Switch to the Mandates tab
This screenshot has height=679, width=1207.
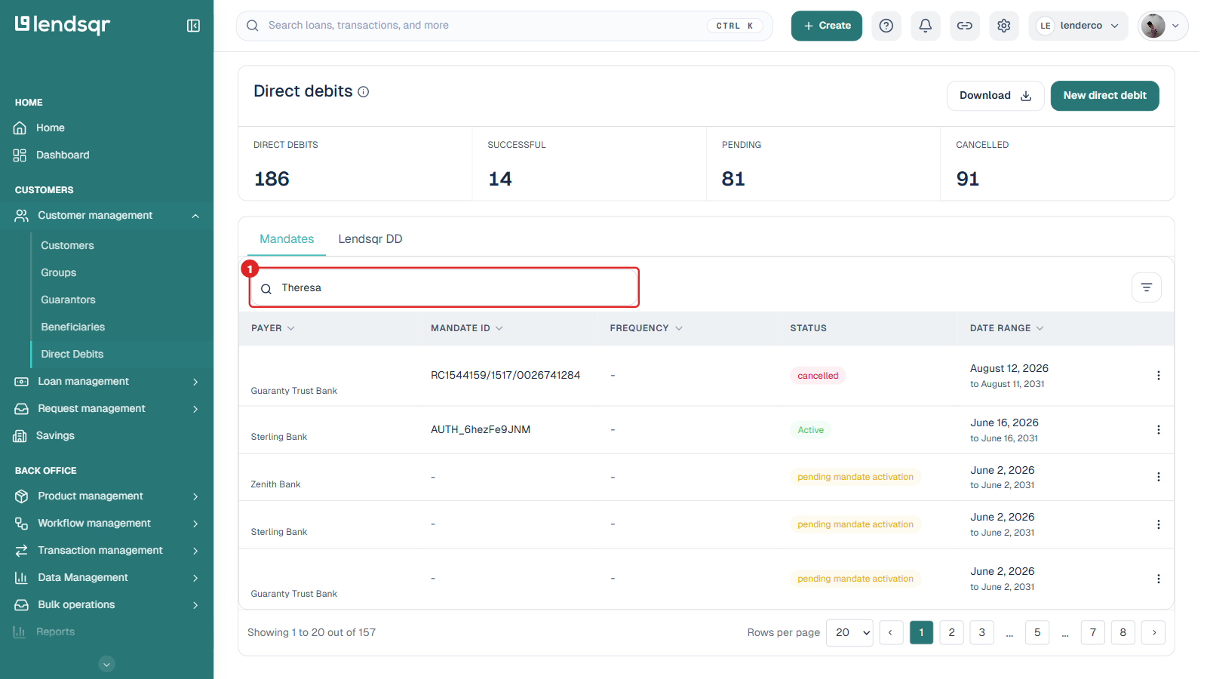click(287, 239)
